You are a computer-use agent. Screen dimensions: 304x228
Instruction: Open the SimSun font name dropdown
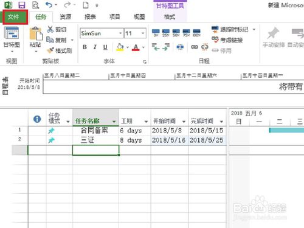[x=120, y=33]
